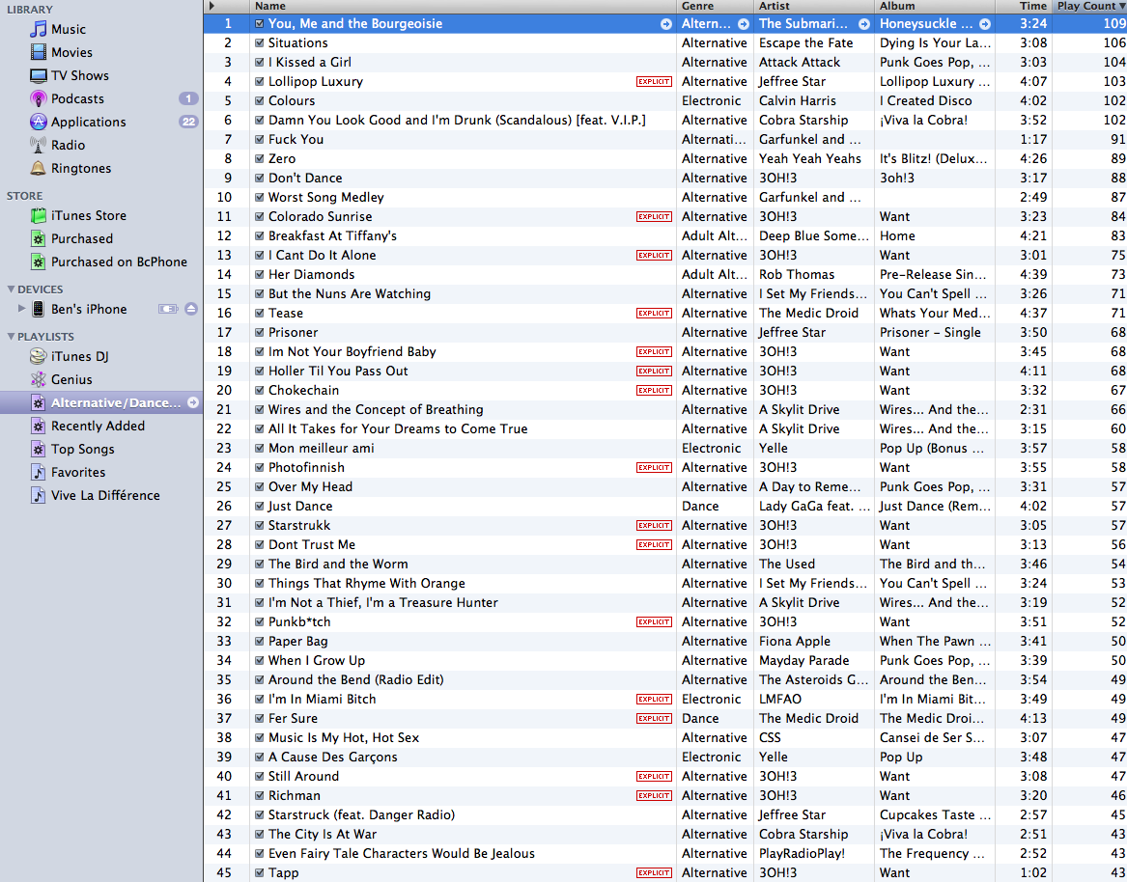
Task: Click the arrow next to Alternative/Dance playlist
Action: [192, 403]
